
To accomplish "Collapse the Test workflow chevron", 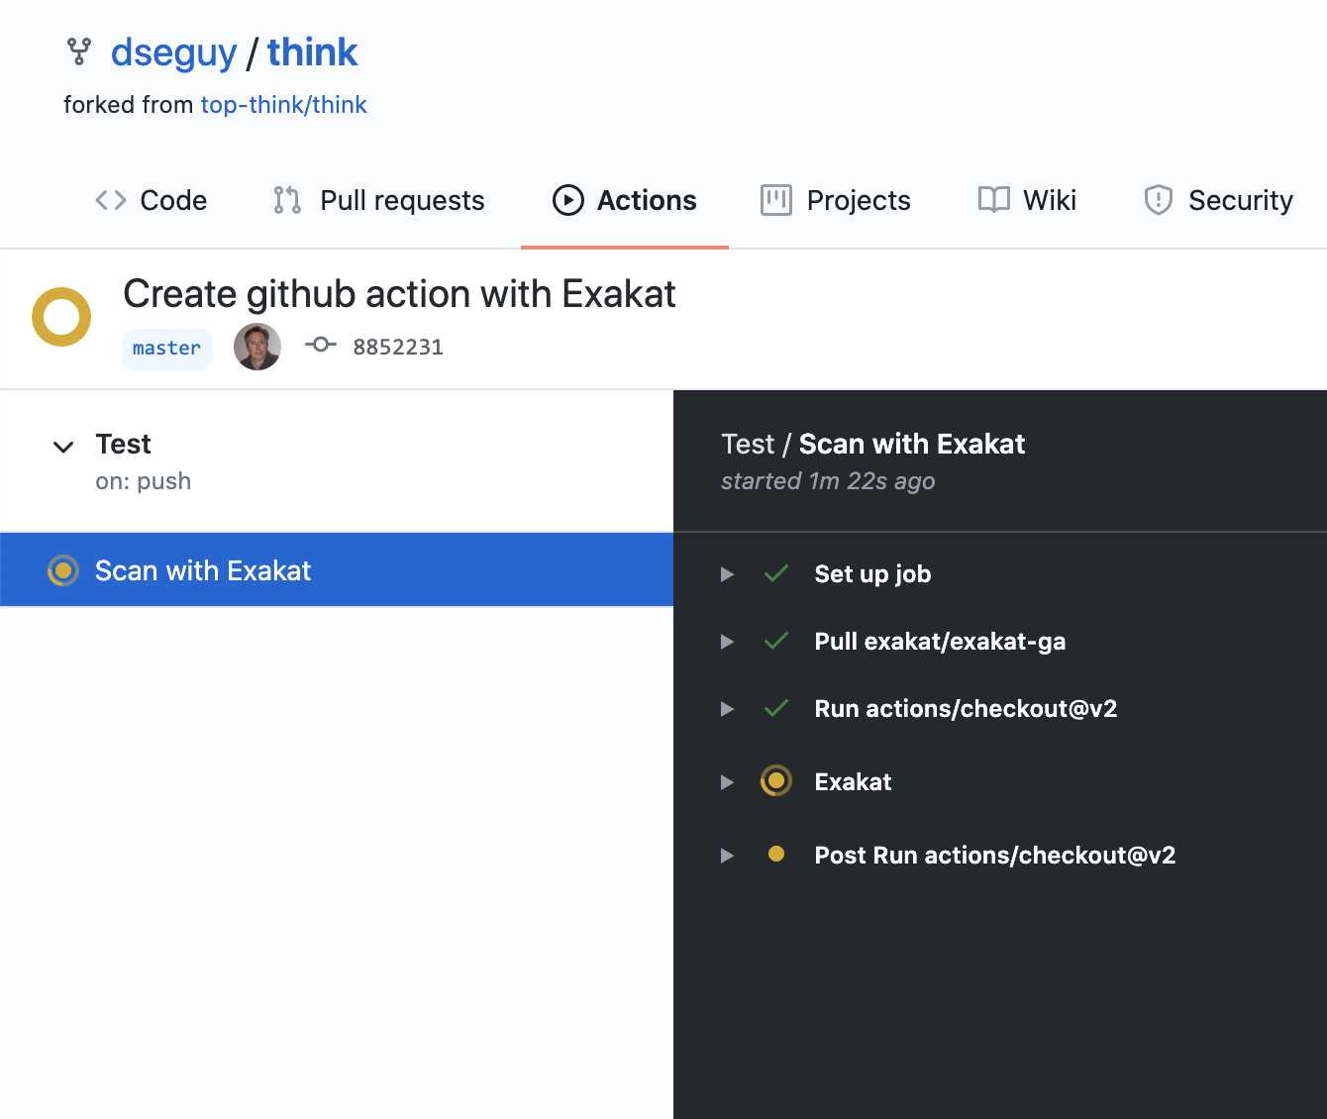I will point(63,447).
